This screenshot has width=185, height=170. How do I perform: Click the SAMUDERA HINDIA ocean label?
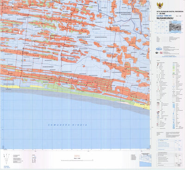pyautogui.click(x=68, y=125)
